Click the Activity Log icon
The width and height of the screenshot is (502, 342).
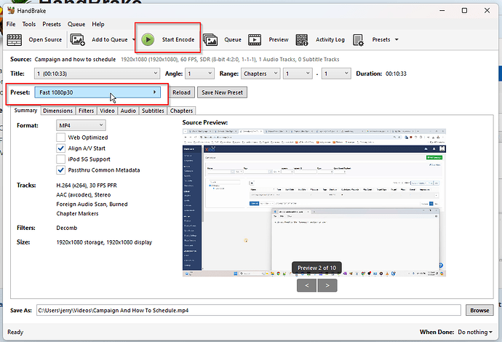(302, 40)
